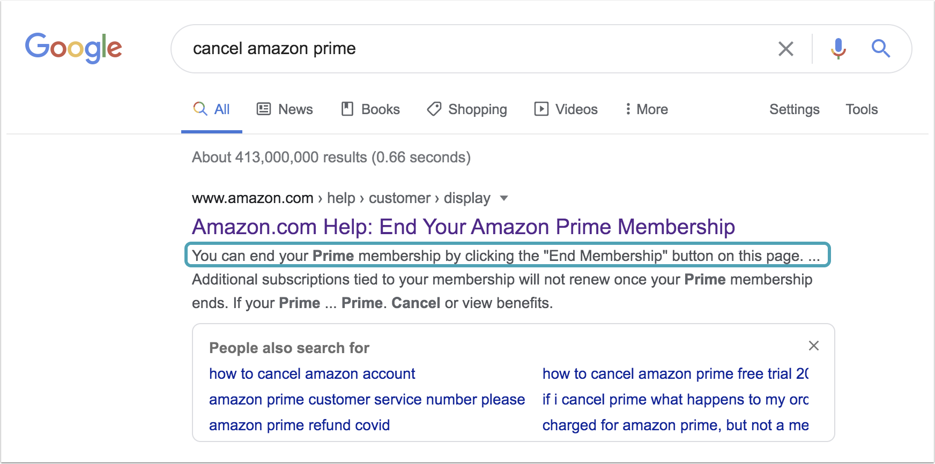Select 'amazon prime customer service number please'
The height and width of the screenshot is (464, 935).
coord(367,400)
